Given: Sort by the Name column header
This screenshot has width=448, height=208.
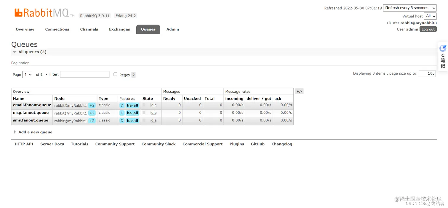Looking at the screenshot, I should [x=19, y=98].
